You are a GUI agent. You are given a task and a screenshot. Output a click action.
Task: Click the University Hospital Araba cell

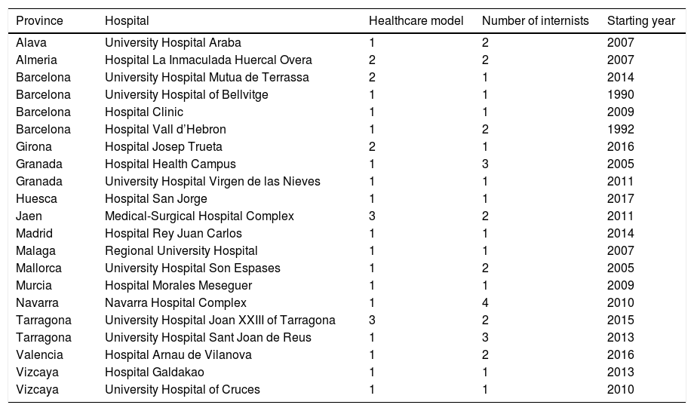[x=173, y=42]
